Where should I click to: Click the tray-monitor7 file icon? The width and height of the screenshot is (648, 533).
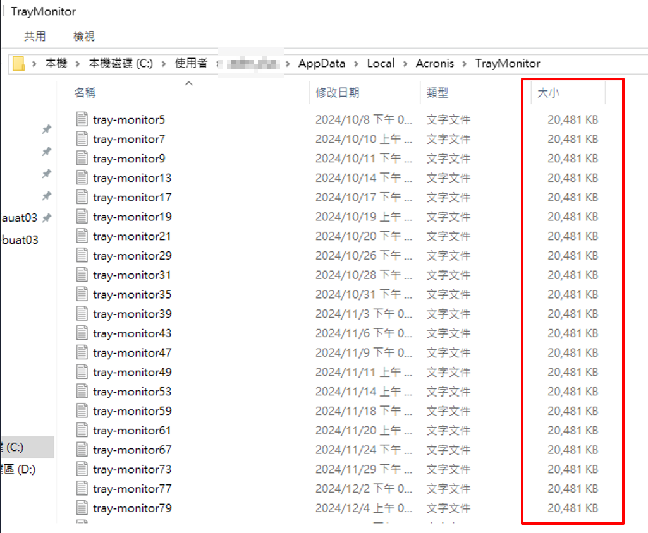click(82, 139)
